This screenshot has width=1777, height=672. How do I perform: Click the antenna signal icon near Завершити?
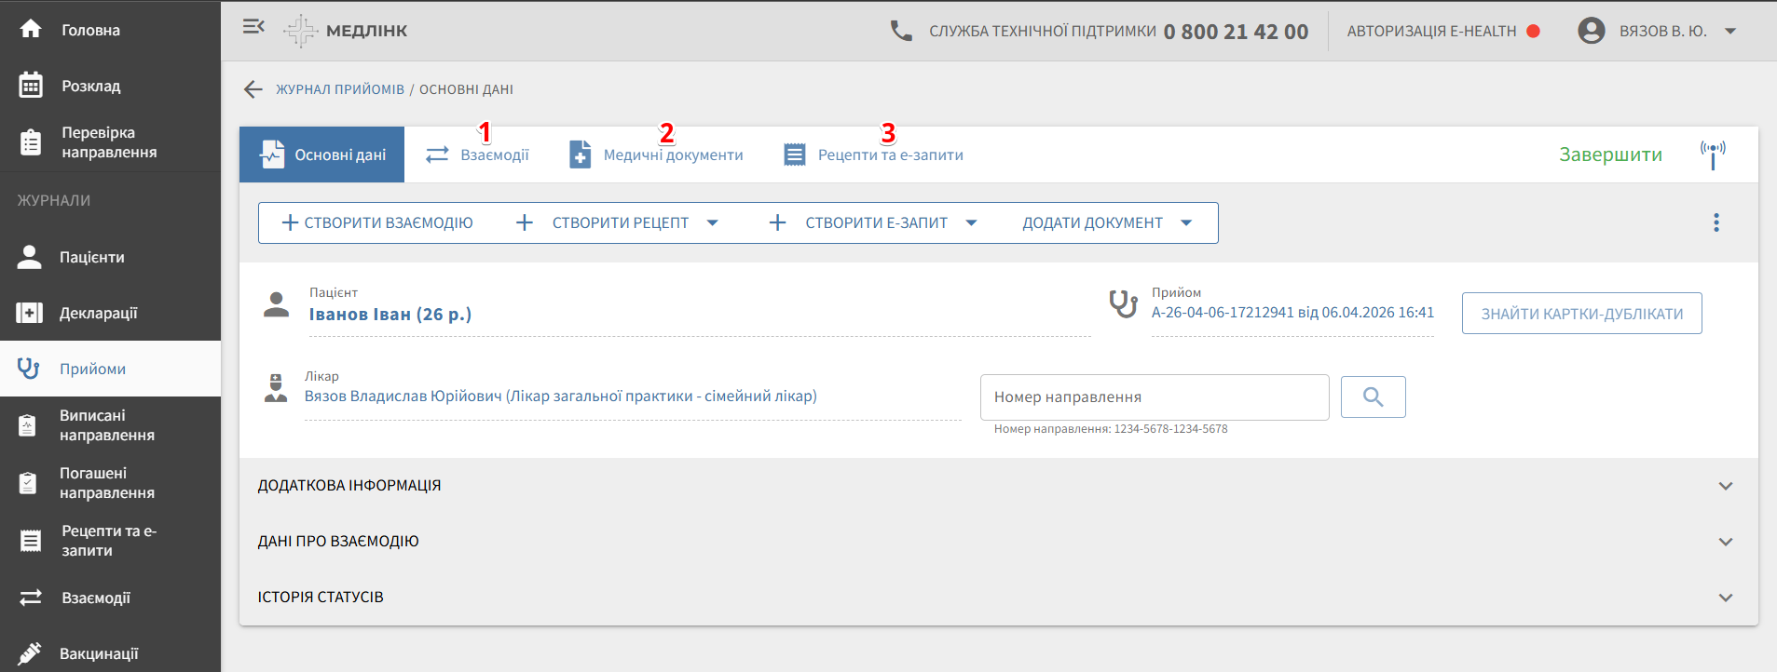[1712, 154]
